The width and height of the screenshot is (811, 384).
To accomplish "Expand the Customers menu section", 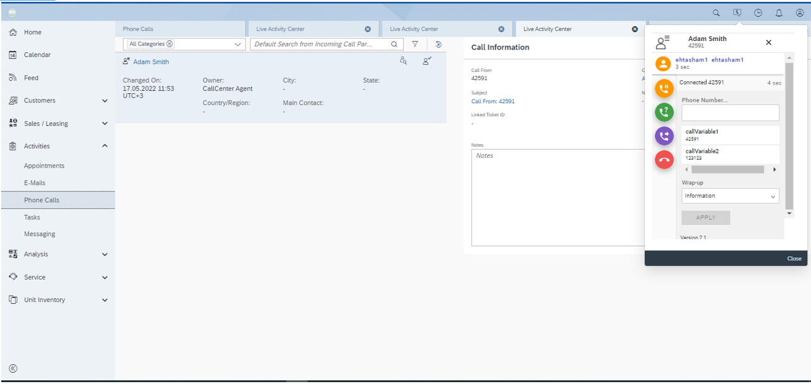I will [104, 101].
